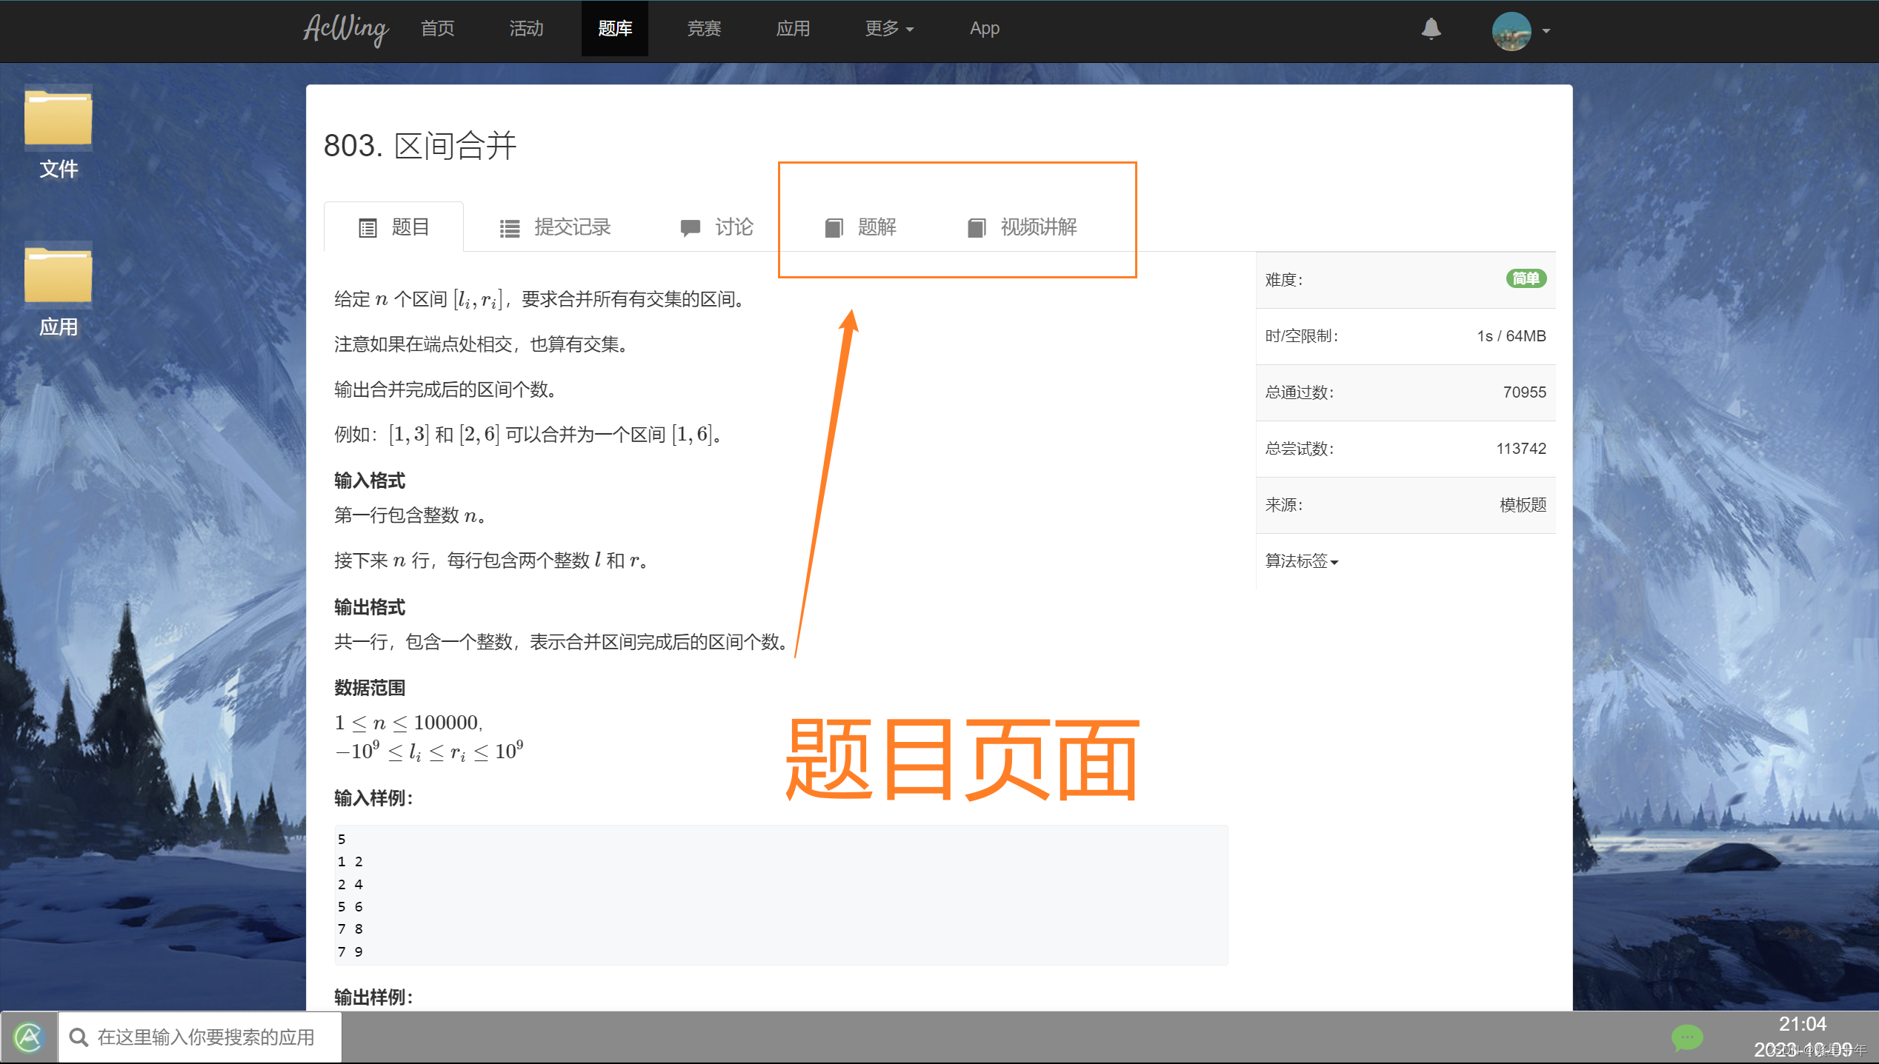The image size is (1879, 1064).
Task: Click the 输入格式 heading
Action: (370, 481)
